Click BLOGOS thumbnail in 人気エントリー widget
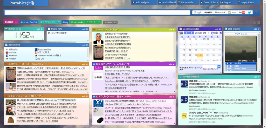266x128 pixels. pos(98,77)
